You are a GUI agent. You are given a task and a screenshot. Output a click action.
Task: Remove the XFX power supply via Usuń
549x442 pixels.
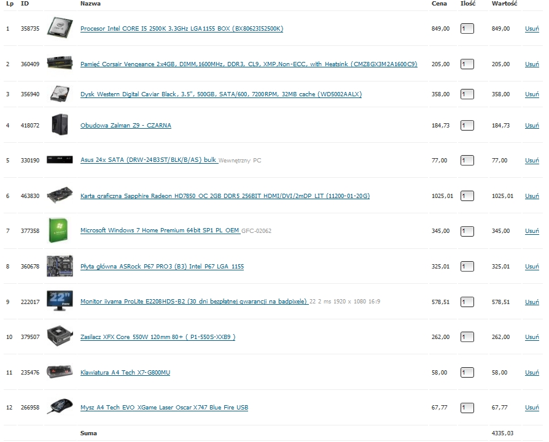[532, 337]
